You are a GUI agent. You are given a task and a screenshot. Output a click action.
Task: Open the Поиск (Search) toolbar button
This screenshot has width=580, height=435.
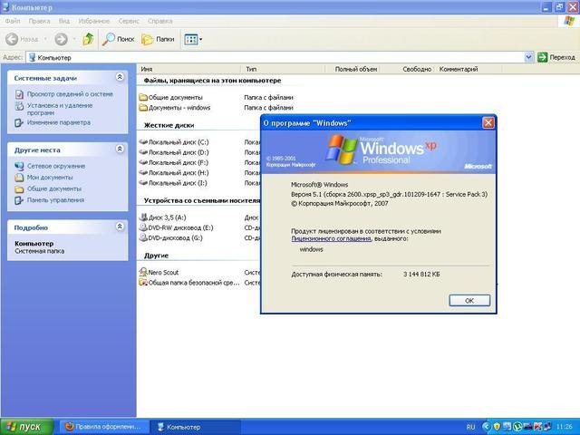point(119,39)
